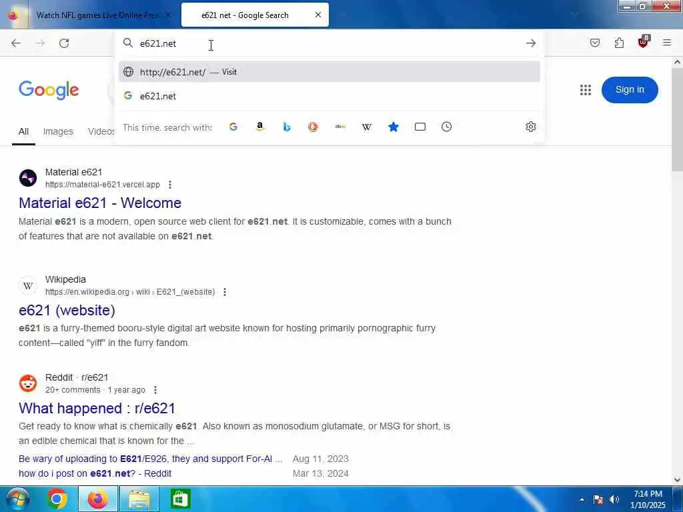Visit http://e621.net/ suggestion
Viewport: 683px width, 512px height.
pyautogui.click(x=329, y=72)
